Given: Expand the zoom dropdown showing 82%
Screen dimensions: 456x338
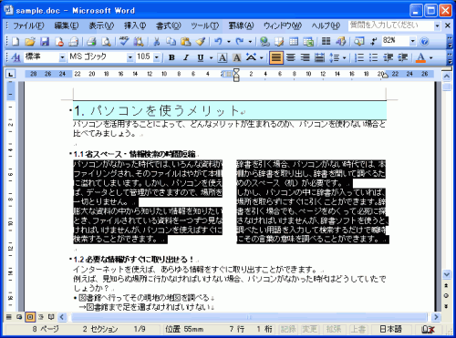Looking at the screenshot, I should [x=412, y=41].
